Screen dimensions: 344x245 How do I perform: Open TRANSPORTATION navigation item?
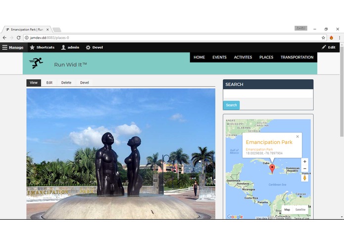coord(297,58)
